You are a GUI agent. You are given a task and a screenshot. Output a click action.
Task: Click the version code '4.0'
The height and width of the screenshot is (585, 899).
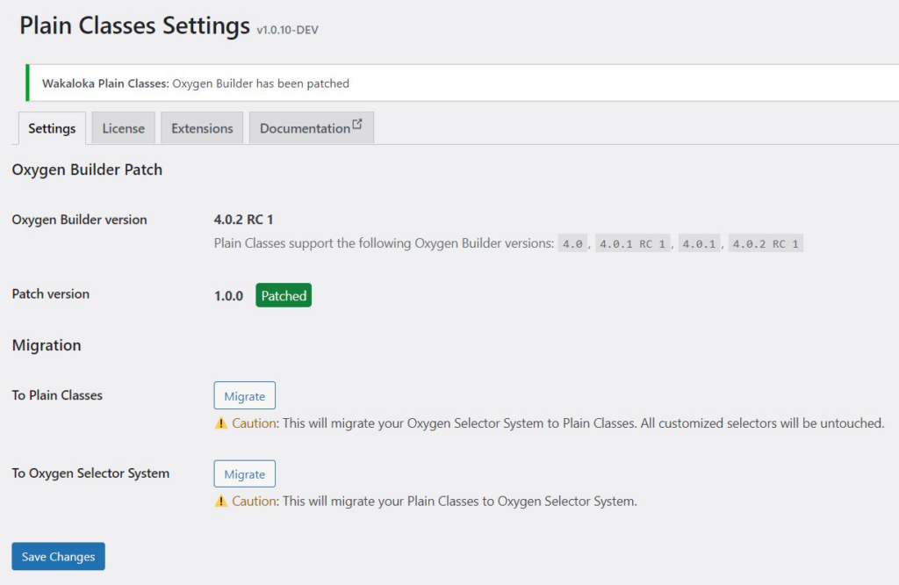pos(572,243)
